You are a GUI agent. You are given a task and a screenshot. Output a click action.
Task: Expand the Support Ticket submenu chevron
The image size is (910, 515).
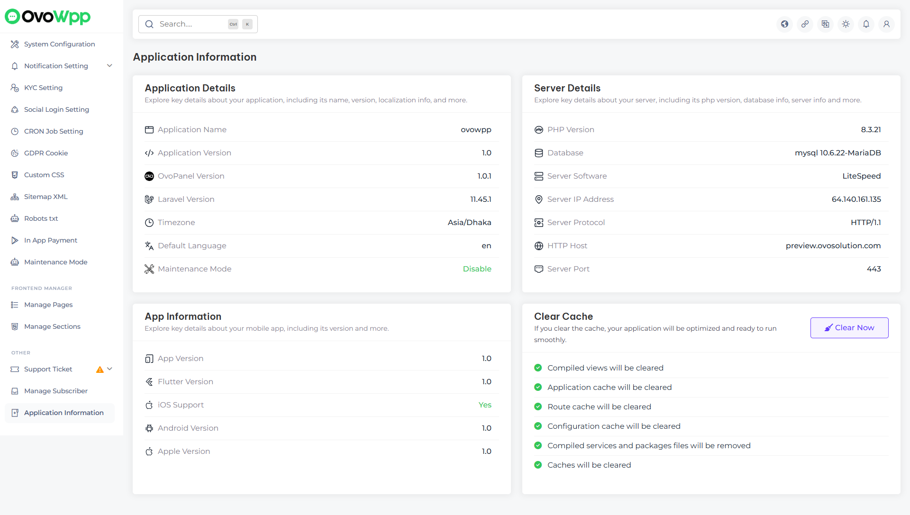110,369
